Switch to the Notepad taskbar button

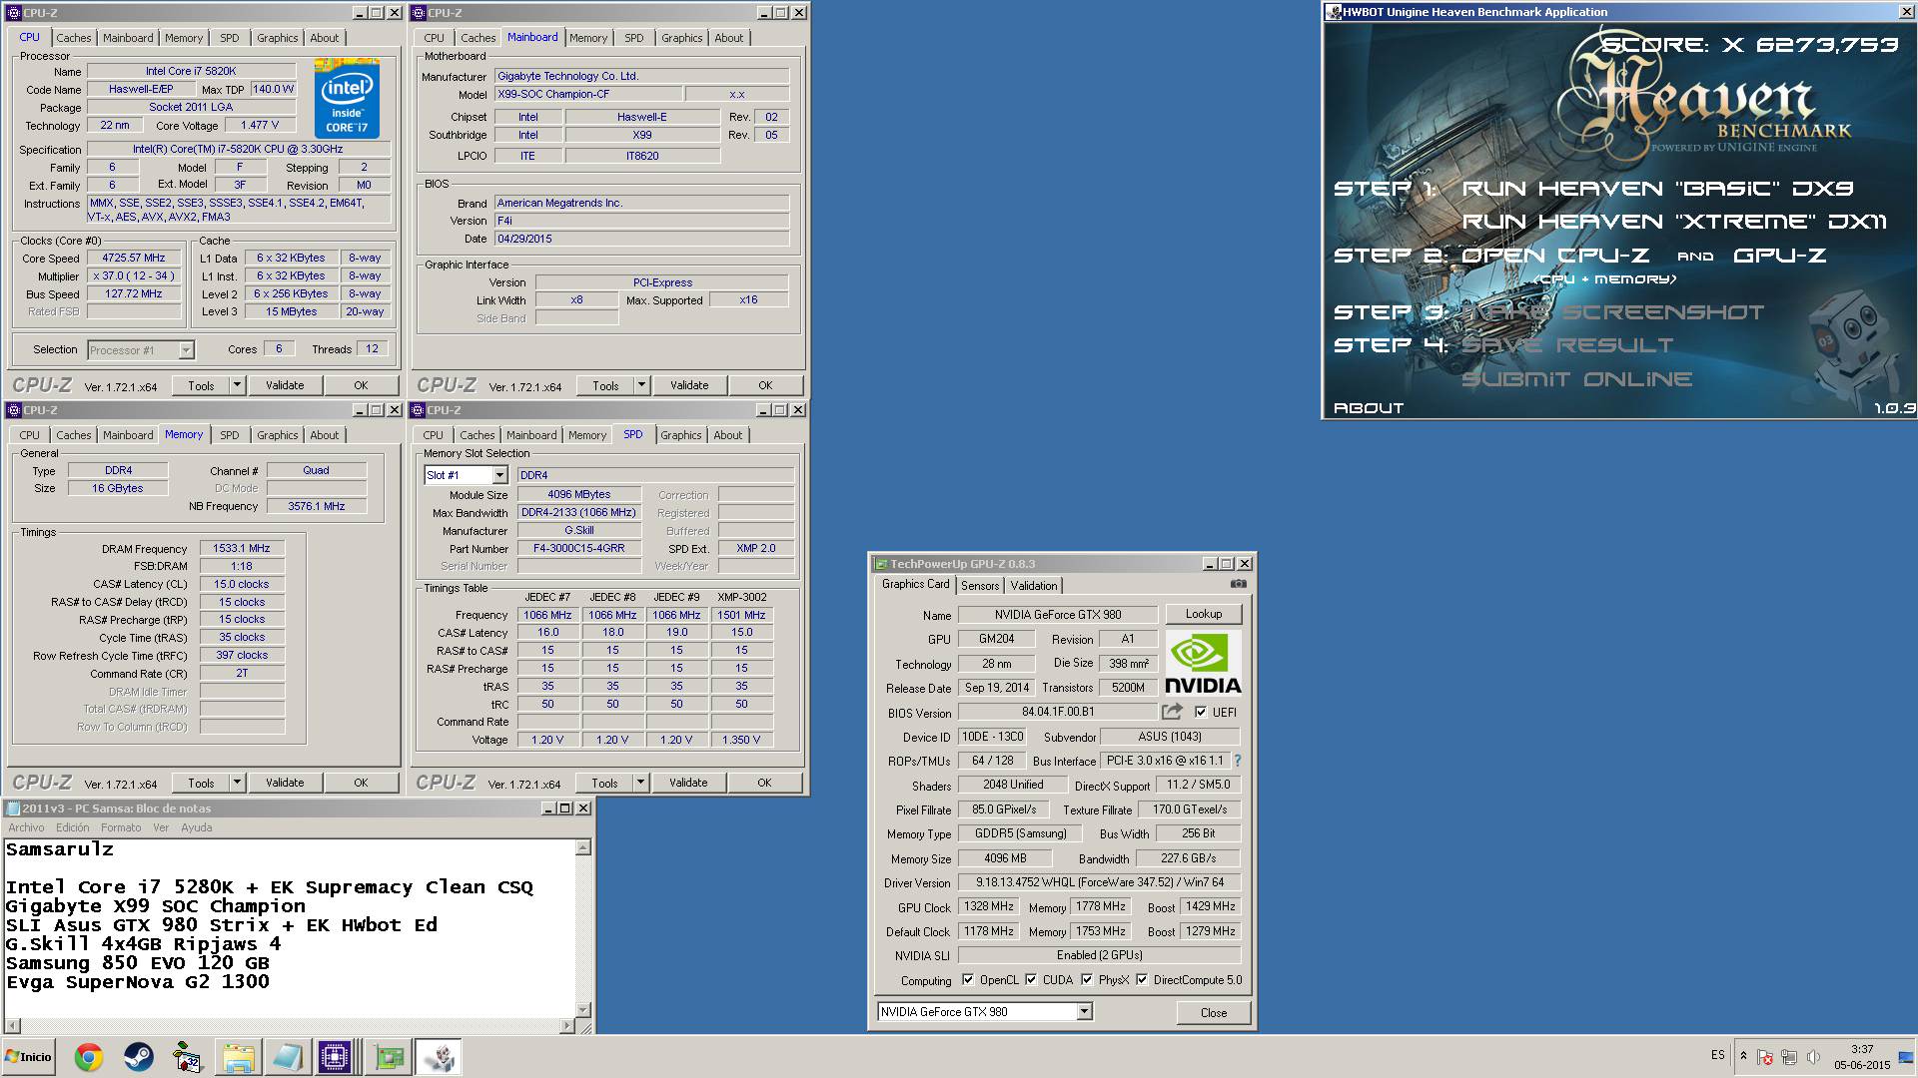[288, 1057]
